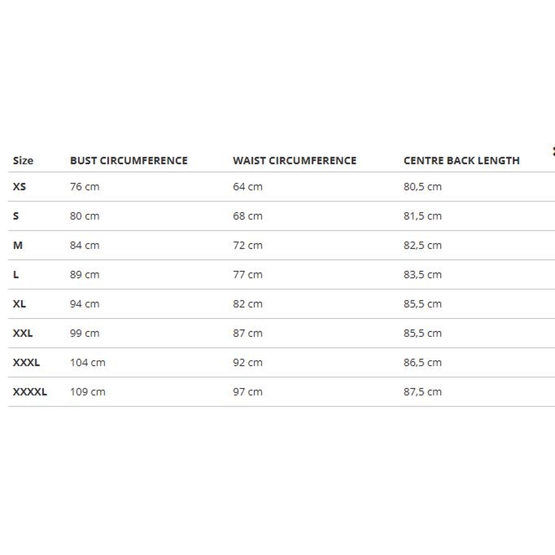Click the WAIST CIRCUMFERENCE column header
The image size is (555, 555).
[294, 161]
